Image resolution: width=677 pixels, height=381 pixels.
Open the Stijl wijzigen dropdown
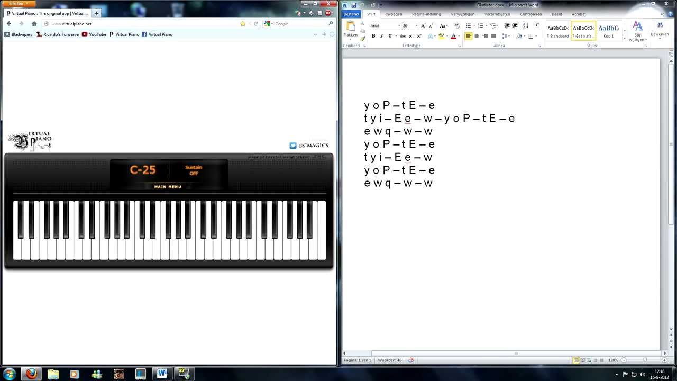(x=637, y=32)
